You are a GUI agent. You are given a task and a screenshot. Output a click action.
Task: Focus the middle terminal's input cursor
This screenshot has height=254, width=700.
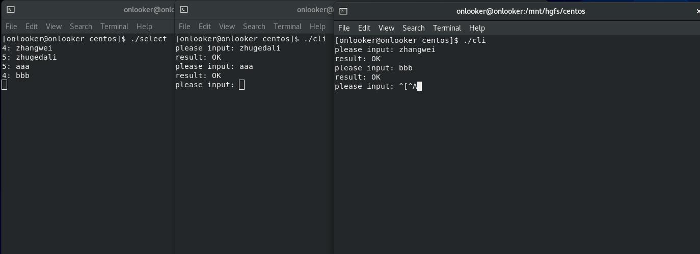tap(241, 85)
